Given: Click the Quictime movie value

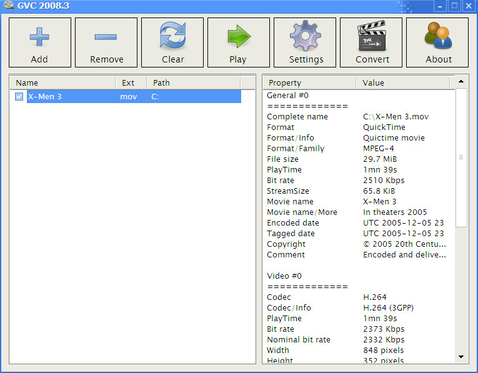Looking at the screenshot, I should tap(394, 138).
